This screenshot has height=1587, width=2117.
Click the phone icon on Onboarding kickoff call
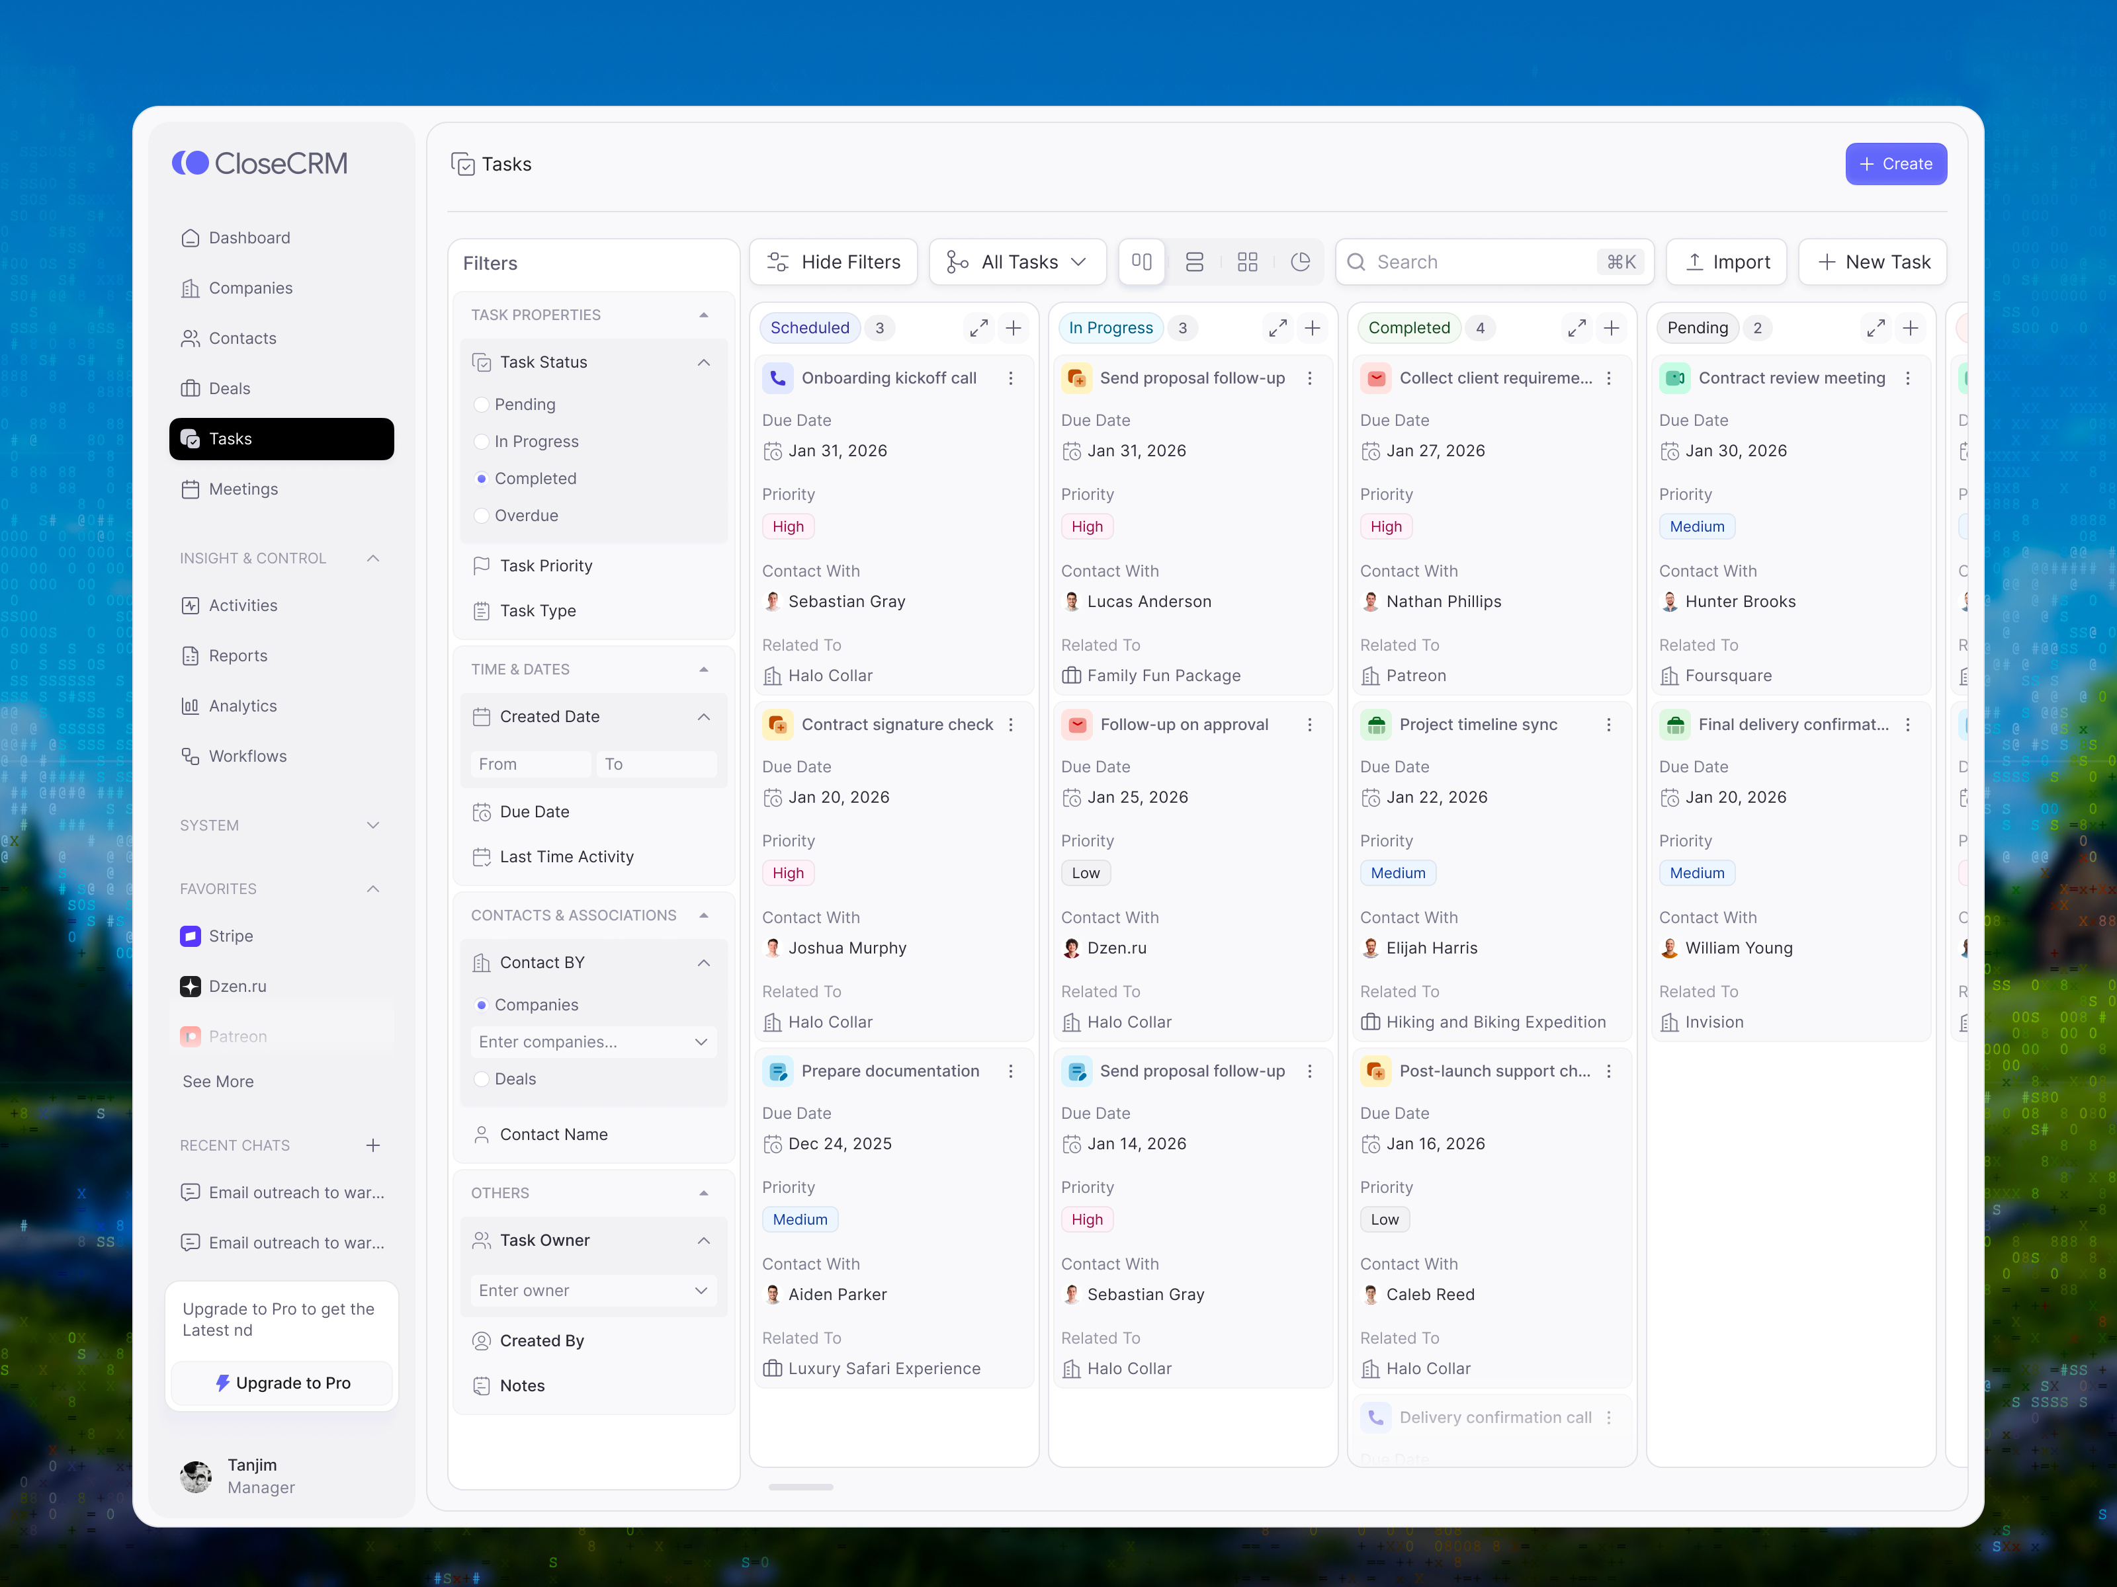[777, 378]
